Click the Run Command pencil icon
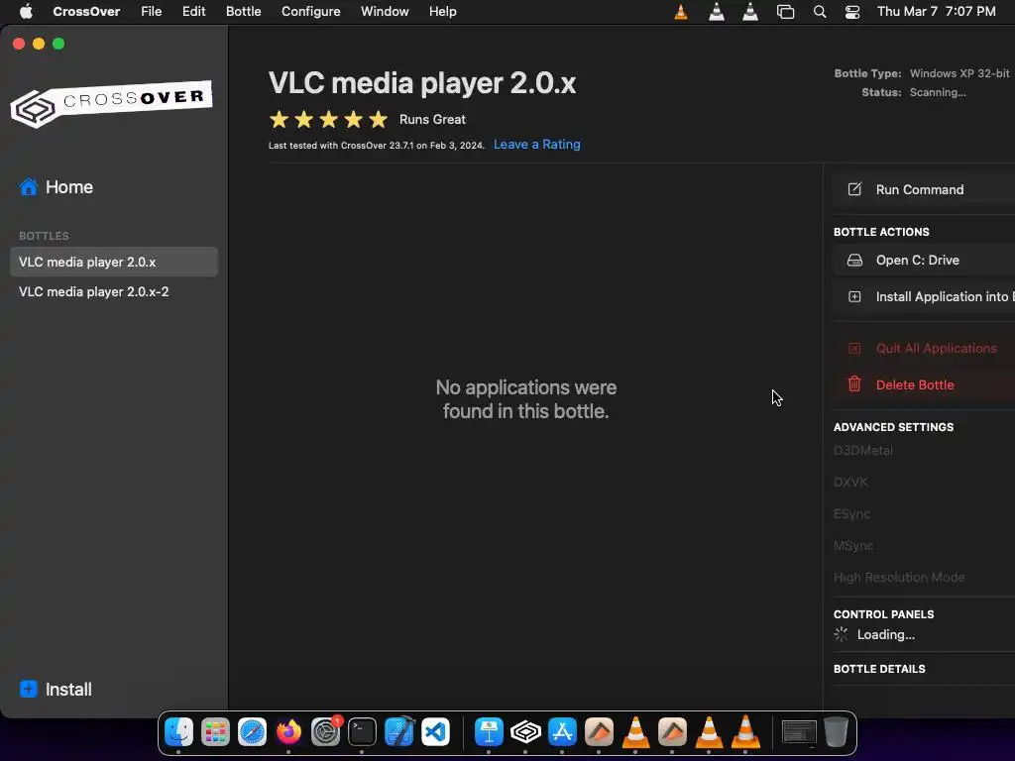1015x761 pixels. [x=854, y=189]
